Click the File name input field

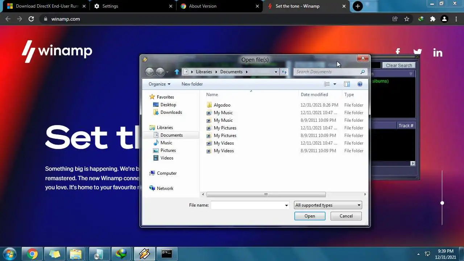pos(248,205)
